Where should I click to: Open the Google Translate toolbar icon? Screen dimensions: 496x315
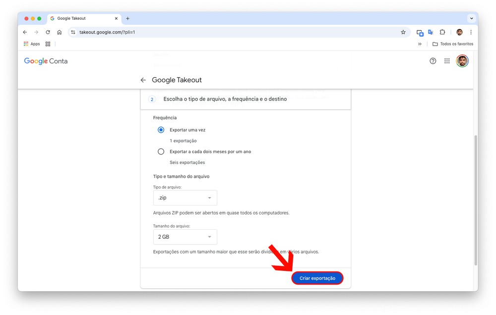(431, 32)
